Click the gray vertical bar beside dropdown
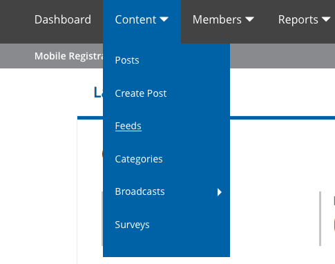The height and width of the screenshot is (264, 335). pyautogui.click(x=102, y=218)
